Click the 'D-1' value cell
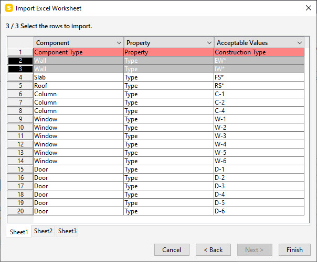This screenshot has height=262, width=317. [259, 169]
